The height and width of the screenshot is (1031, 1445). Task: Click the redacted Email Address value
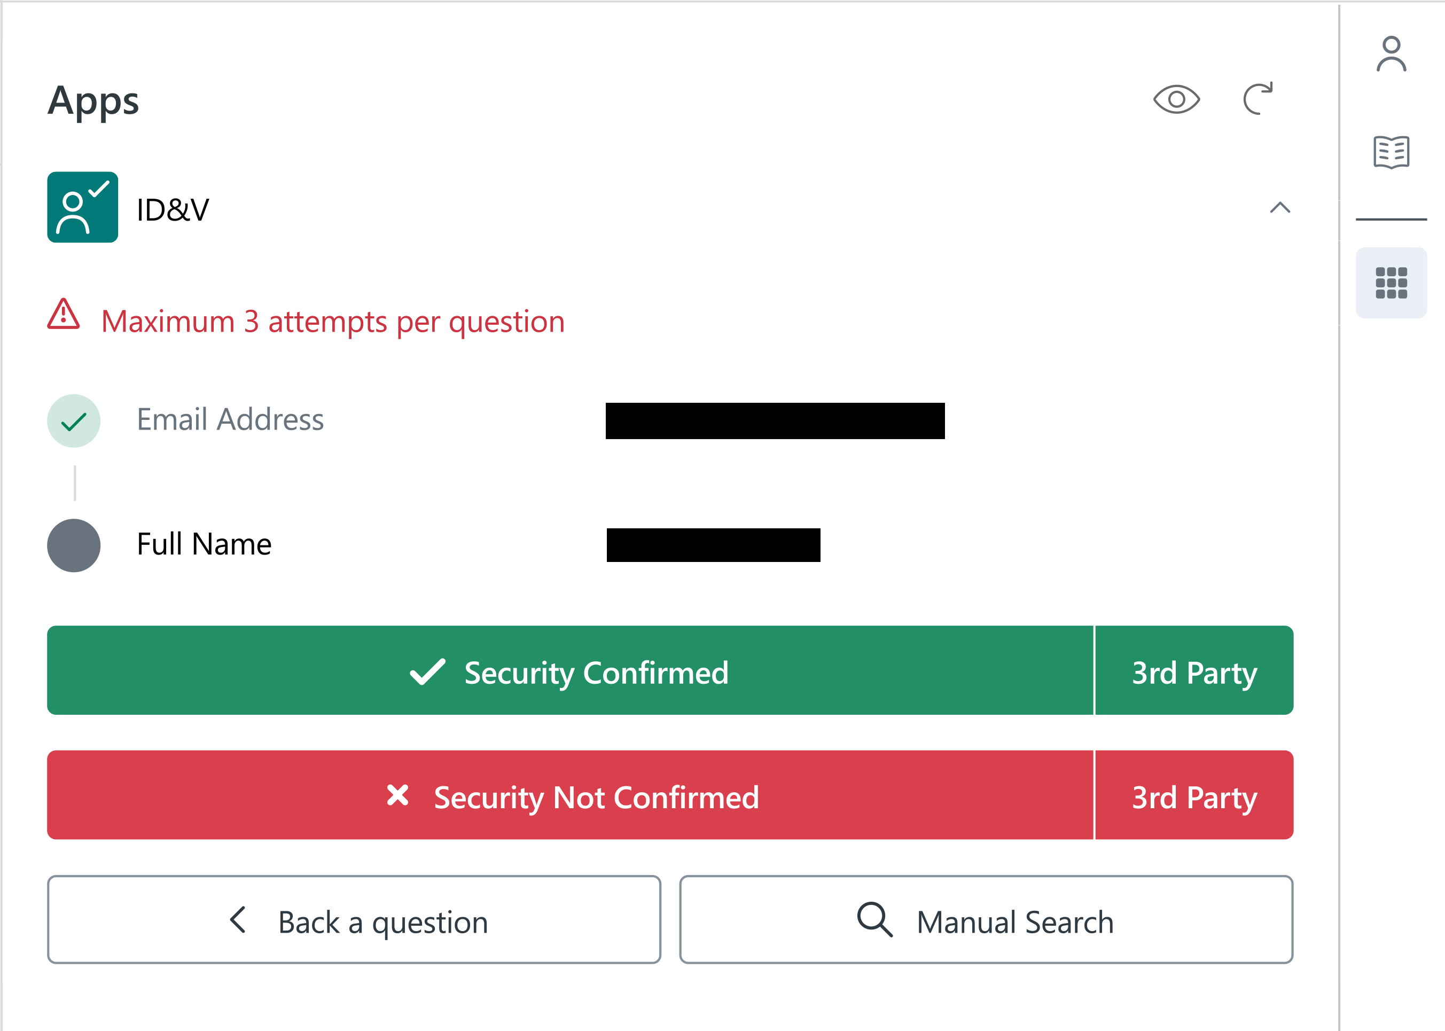[x=775, y=421]
